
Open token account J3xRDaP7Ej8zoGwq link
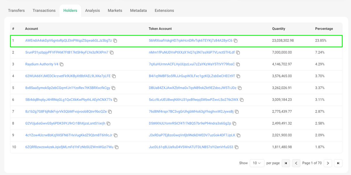[x=192, y=135]
